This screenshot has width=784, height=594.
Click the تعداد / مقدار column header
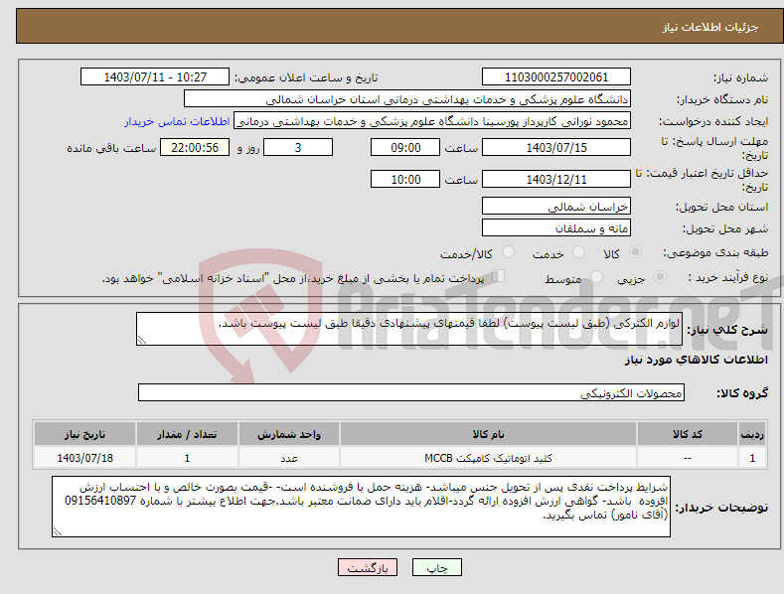click(187, 434)
